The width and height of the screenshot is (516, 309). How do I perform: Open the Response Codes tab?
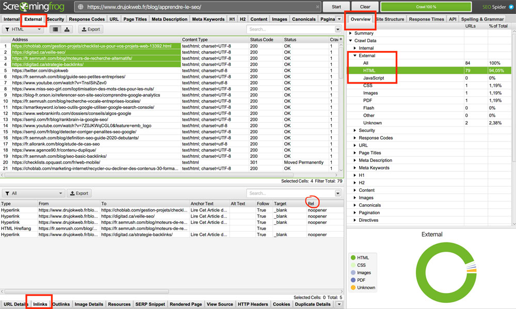pyautogui.click(x=87, y=19)
